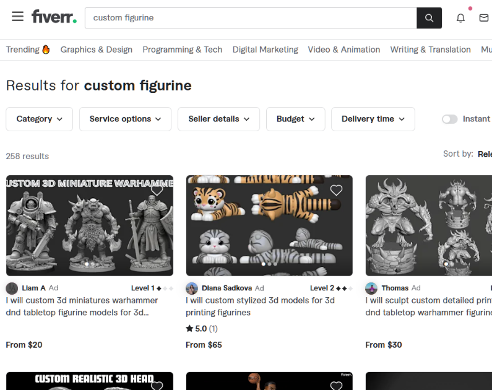Click the 'Level 1' seller badge
492x390 pixels.
(152, 288)
